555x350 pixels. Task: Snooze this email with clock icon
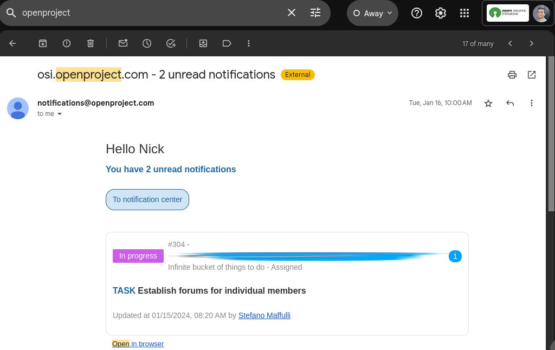[147, 43]
